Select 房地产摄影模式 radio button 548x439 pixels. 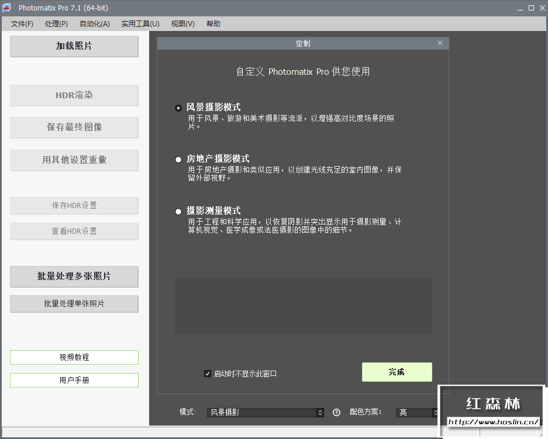[178, 160]
